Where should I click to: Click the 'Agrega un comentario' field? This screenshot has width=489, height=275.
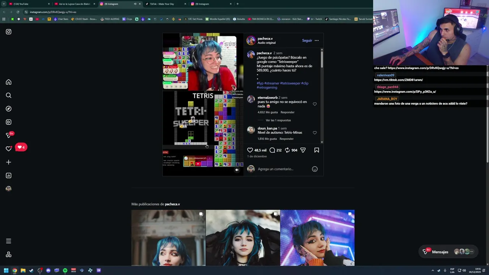(x=283, y=169)
